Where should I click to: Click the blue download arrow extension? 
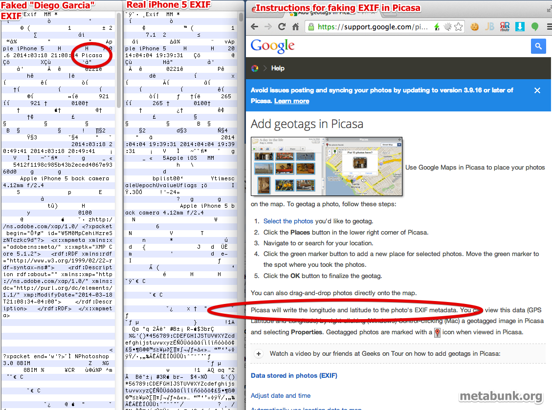click(x=520, y=27)
